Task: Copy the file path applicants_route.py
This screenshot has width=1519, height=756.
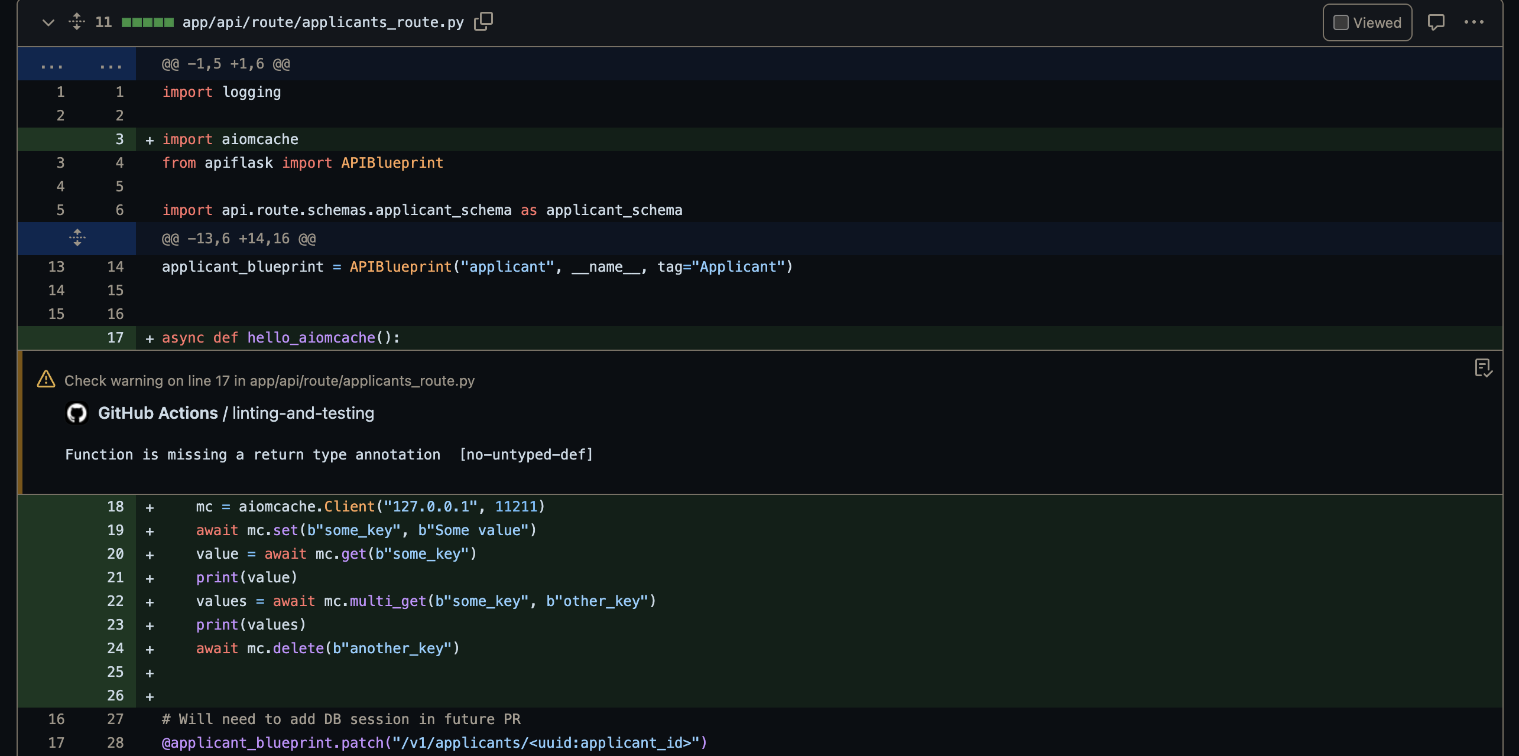Action: [x=483, y=21]
